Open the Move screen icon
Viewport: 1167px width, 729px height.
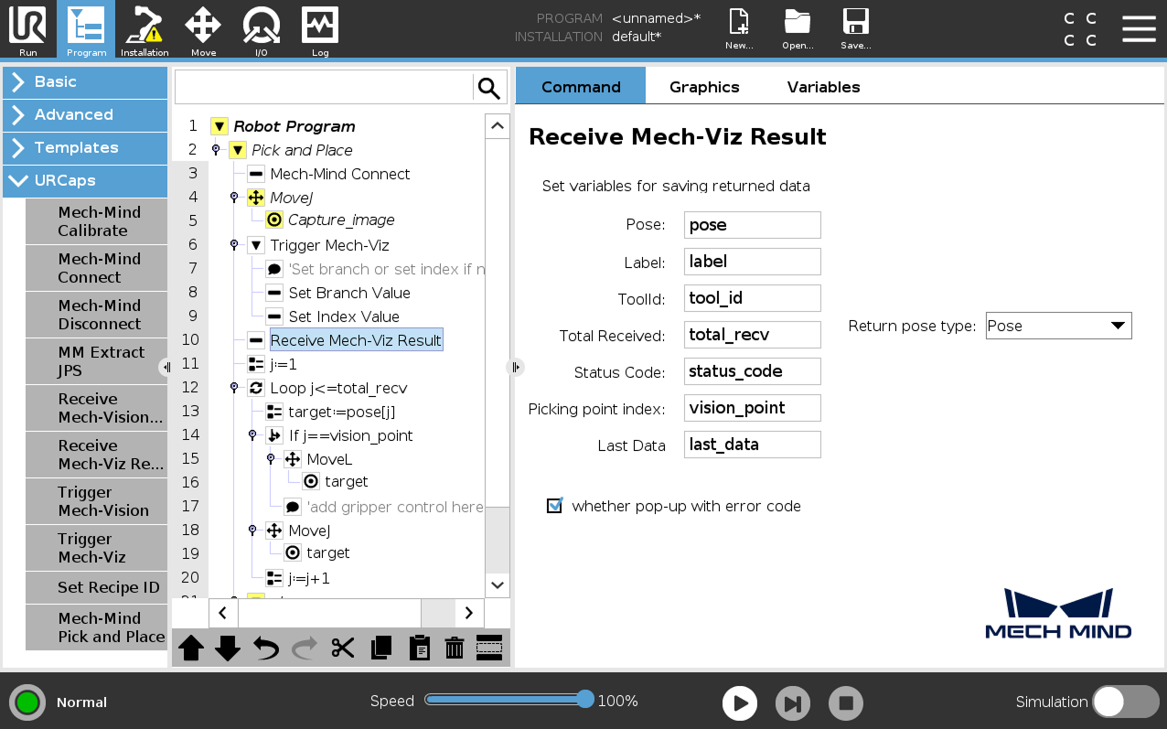tap(203, 27)
